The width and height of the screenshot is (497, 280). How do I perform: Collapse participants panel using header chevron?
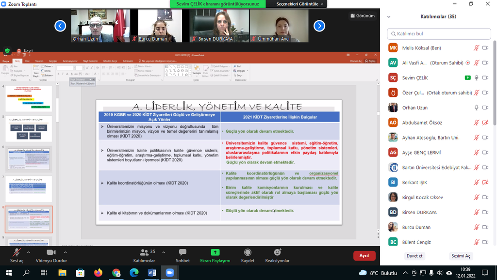(389, 16)
